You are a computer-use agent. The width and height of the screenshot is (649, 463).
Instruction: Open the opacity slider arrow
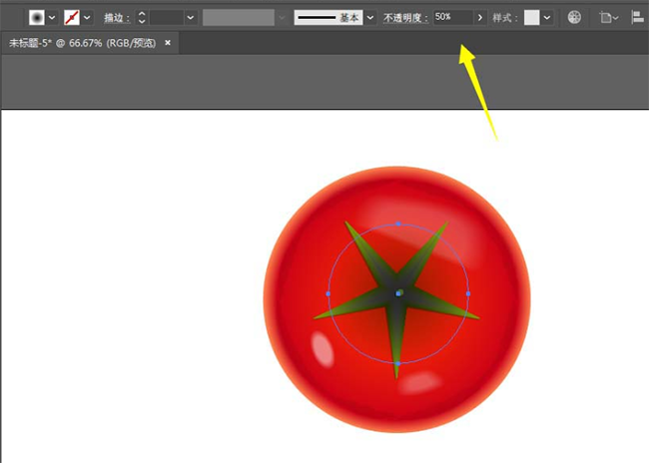coord(479,17)
